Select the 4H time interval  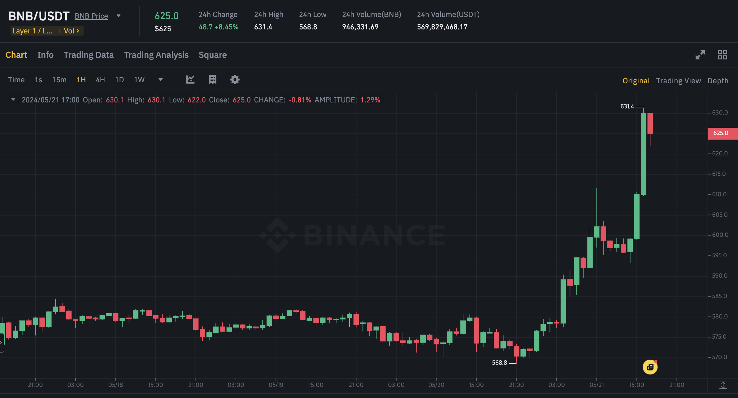[x=100, y=80]
